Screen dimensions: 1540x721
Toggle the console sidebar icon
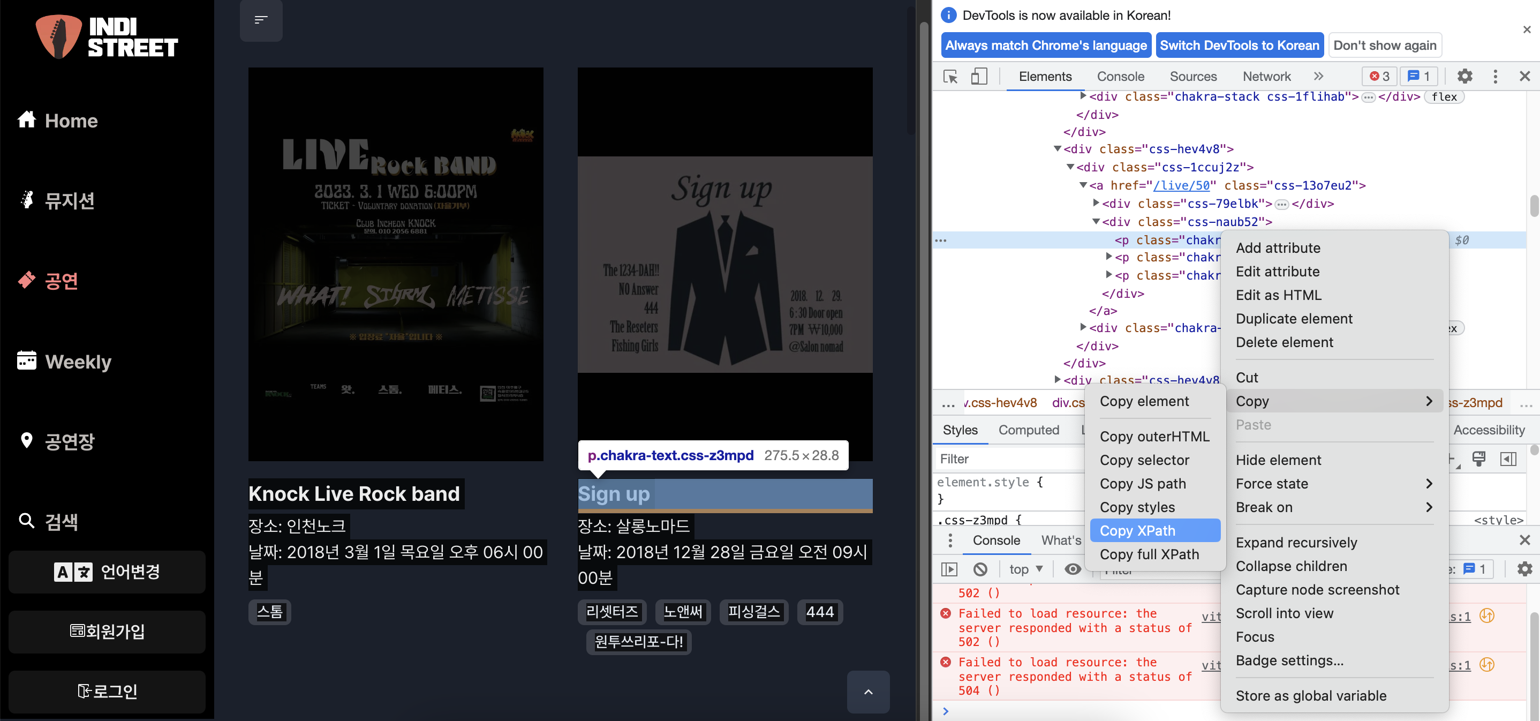pyautogui.click(x=949, y=569)
